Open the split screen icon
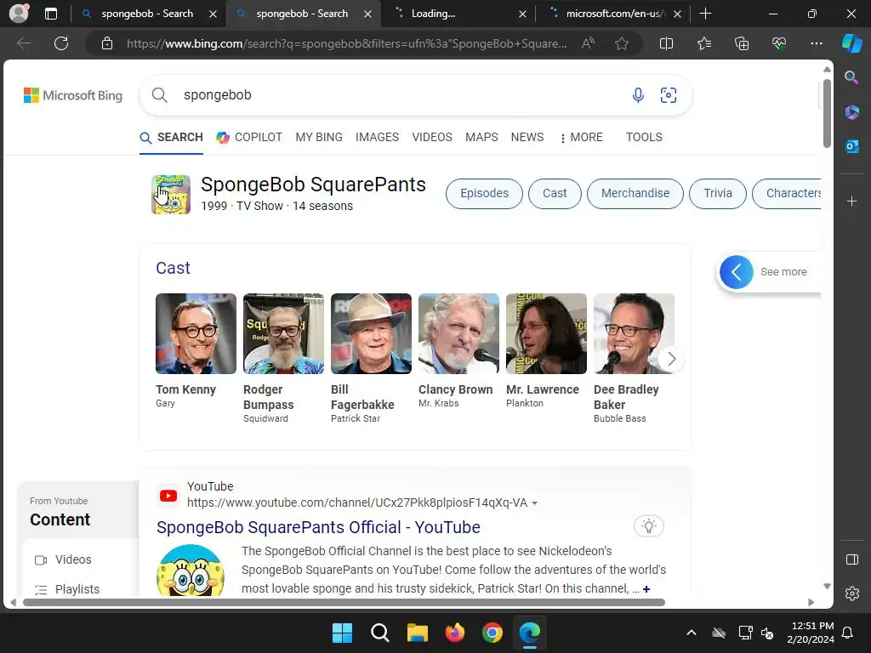The image size is (871, 653). pyautogui.click(x=666, y=43)
